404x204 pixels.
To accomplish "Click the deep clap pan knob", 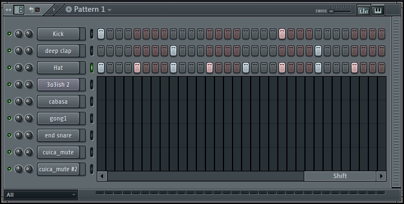I will click(19, 51).
